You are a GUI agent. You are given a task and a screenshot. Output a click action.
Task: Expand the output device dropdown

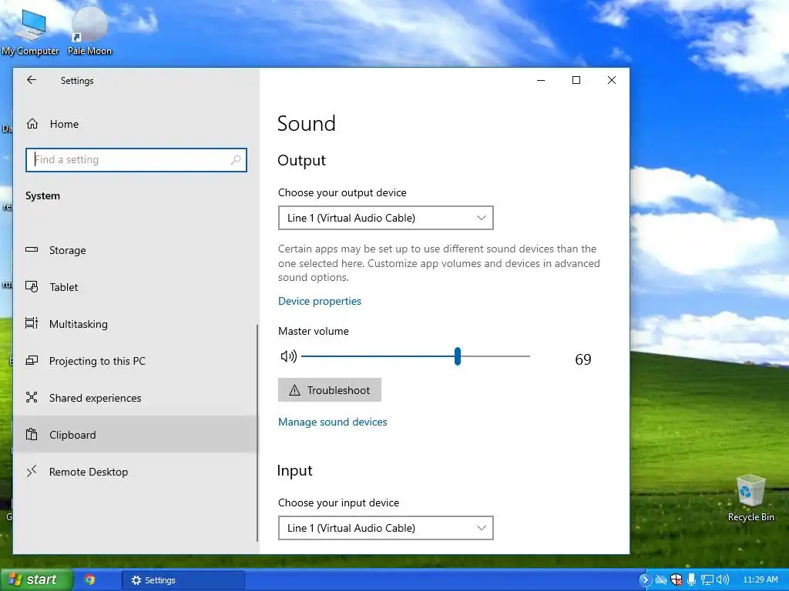(385, 218)
